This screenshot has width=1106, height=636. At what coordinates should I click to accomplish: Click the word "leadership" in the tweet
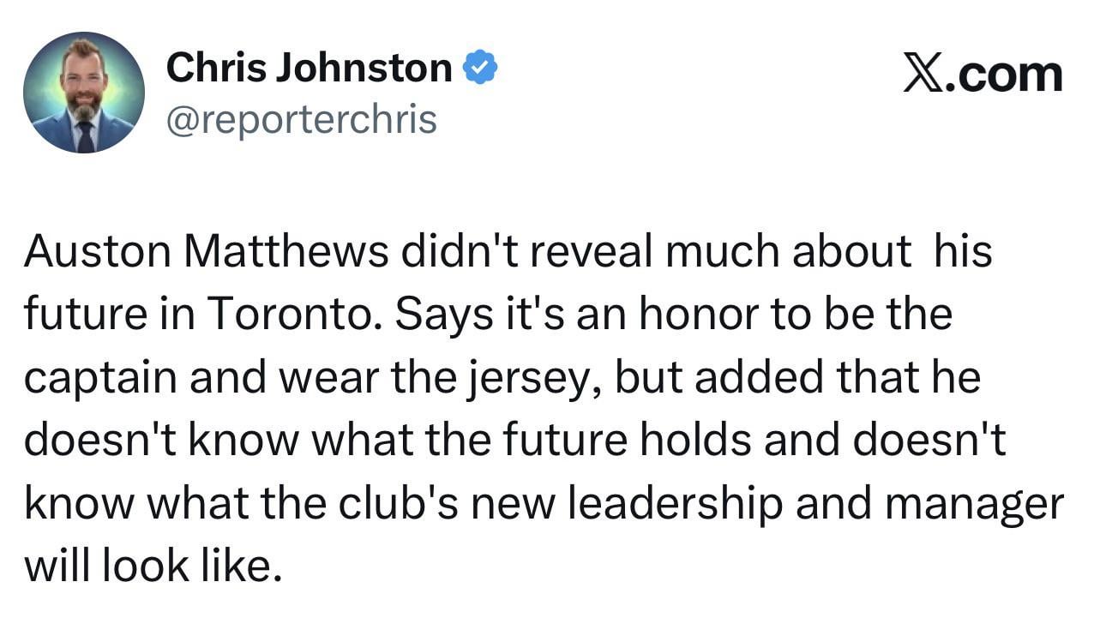(x=676, y=503)
